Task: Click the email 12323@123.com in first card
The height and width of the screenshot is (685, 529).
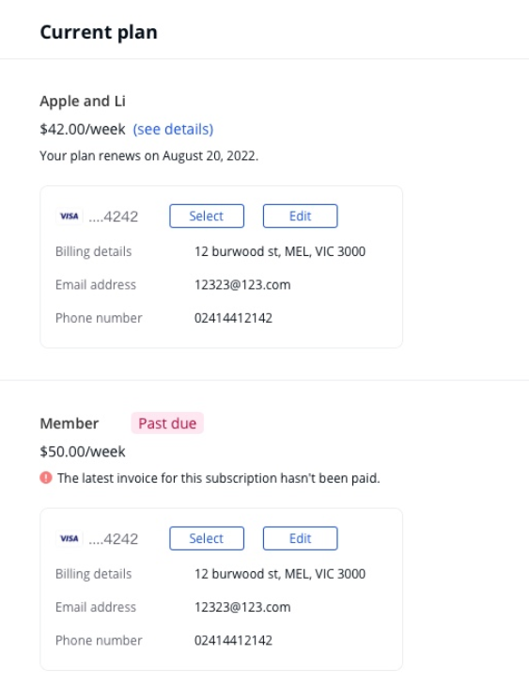Action: [242, 285]
